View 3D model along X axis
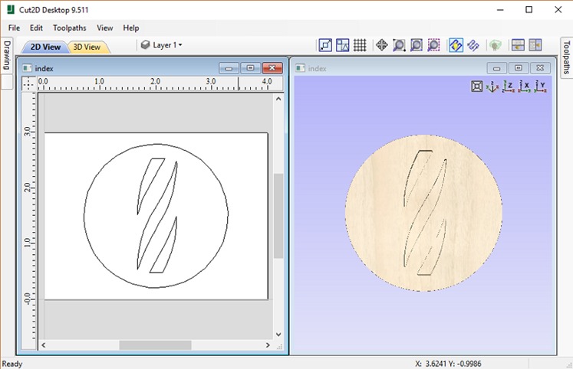The image size is (573, 369). (525, 87)
